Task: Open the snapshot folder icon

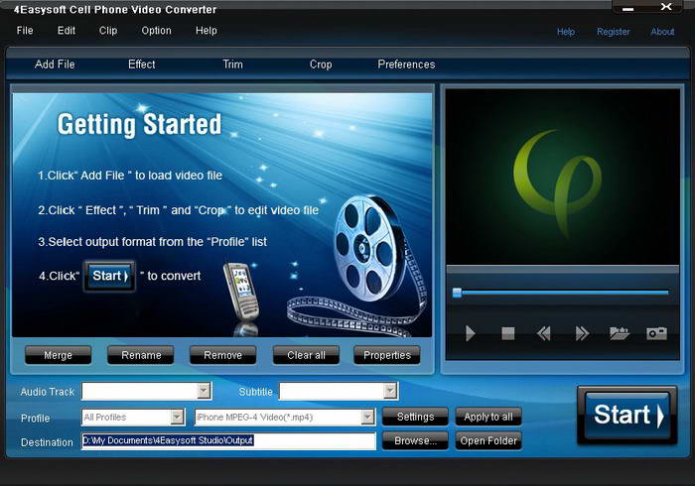Action: pyautogui.click(x=620, y=333)
